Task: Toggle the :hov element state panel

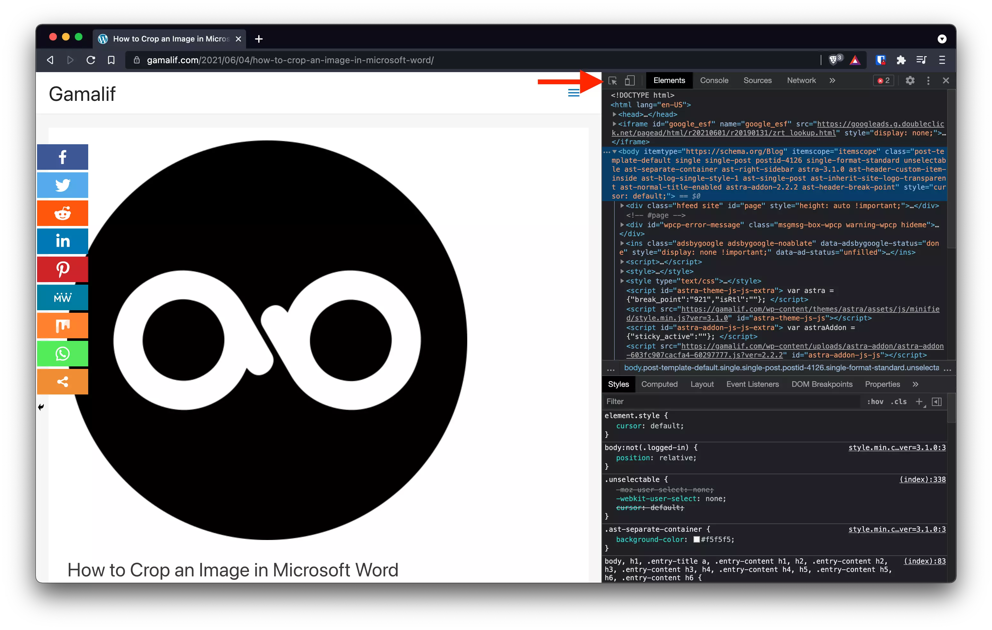Action: [x=875, y=401]
